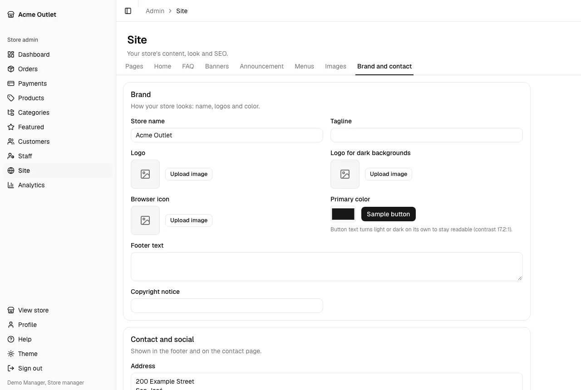Open Products via its tag icon
Screen dimensions: 581x390
pos(11,98)
